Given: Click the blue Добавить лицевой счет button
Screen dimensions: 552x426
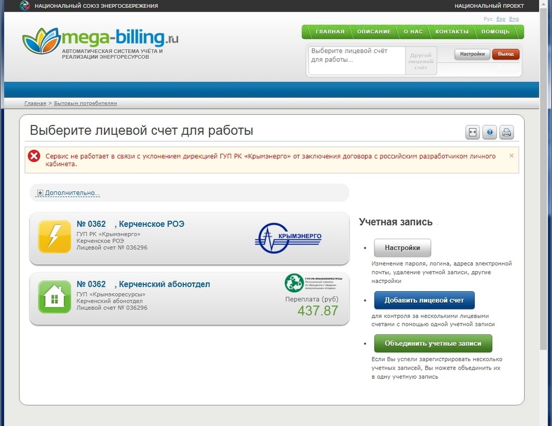Looking at the screenshot, I should (424, 300).
